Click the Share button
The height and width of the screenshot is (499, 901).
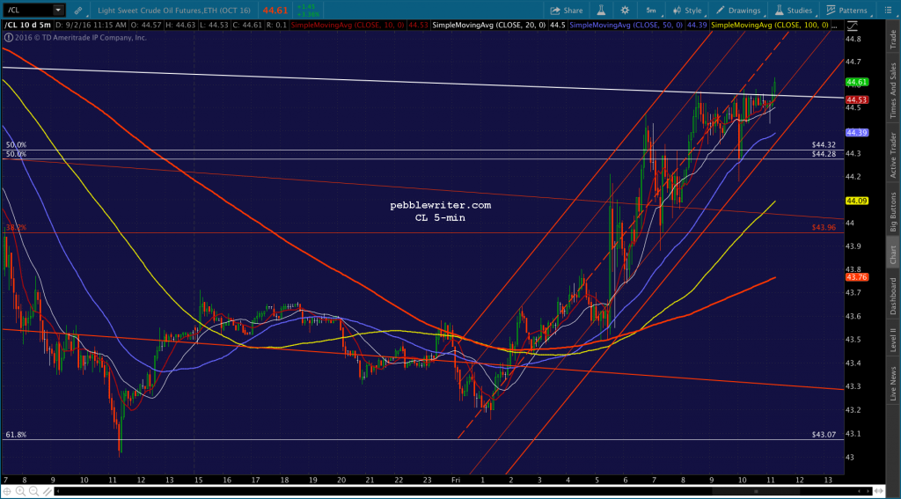[x=567, y=11]
